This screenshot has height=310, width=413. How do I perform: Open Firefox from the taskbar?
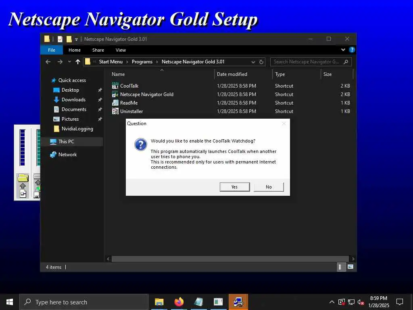pos(179,302)
